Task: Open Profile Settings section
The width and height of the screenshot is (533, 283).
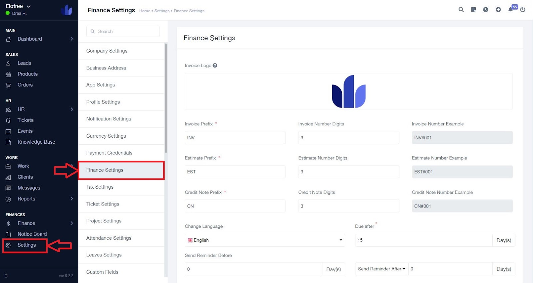Action: tap(122, 102)
